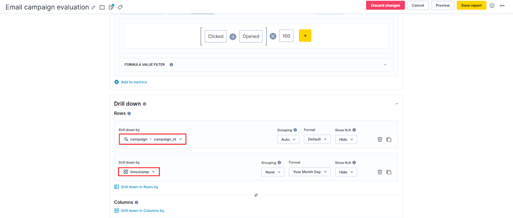Open the report history clock icon
513x218 pixels.
492,5
